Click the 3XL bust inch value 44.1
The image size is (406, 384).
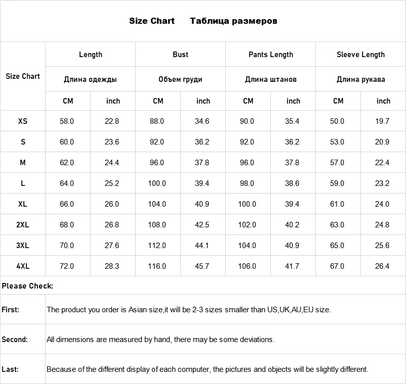click(x=202, y=246)
